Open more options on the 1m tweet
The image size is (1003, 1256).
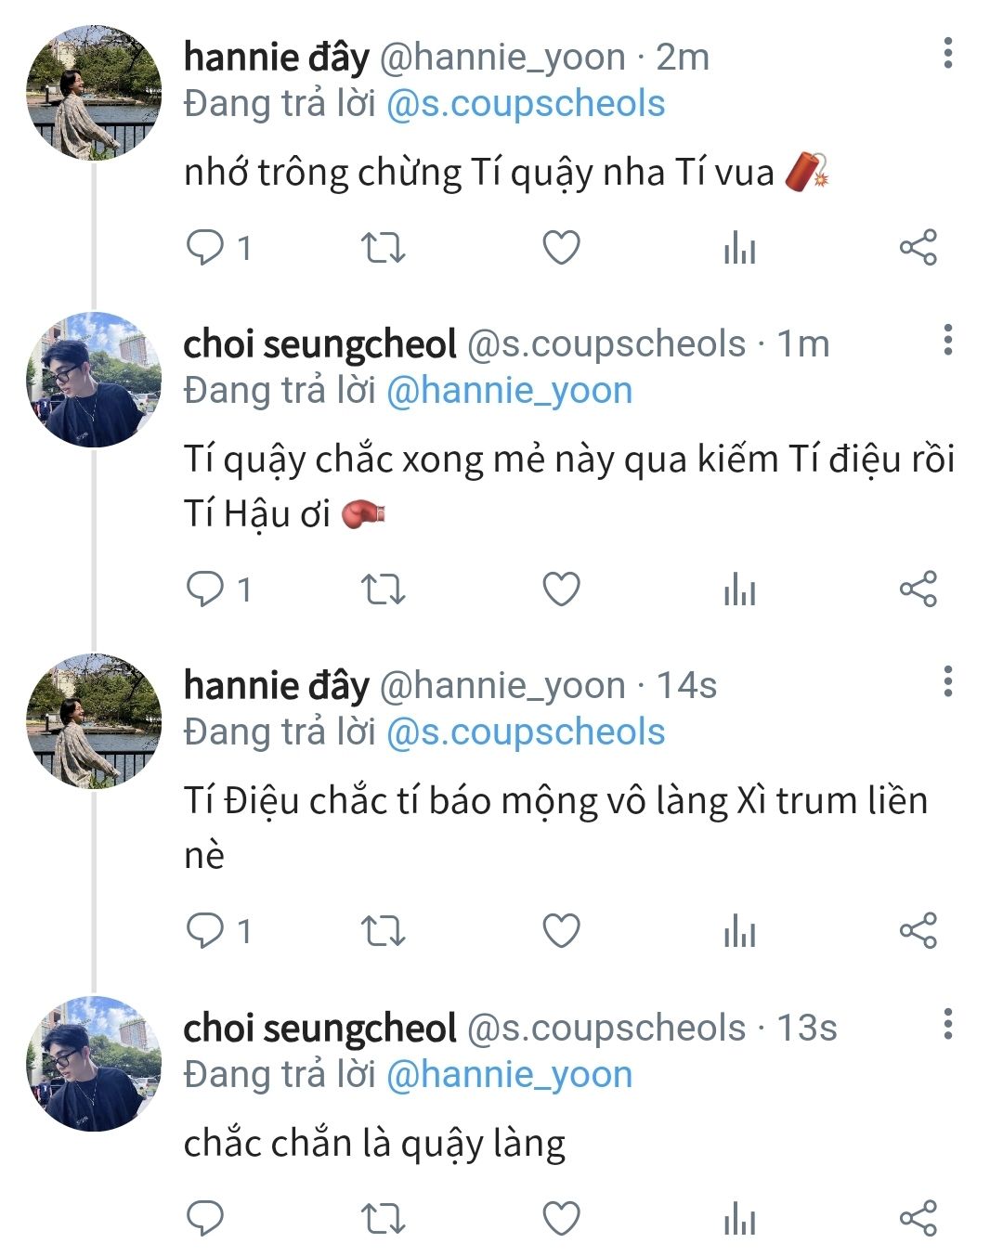947,341
